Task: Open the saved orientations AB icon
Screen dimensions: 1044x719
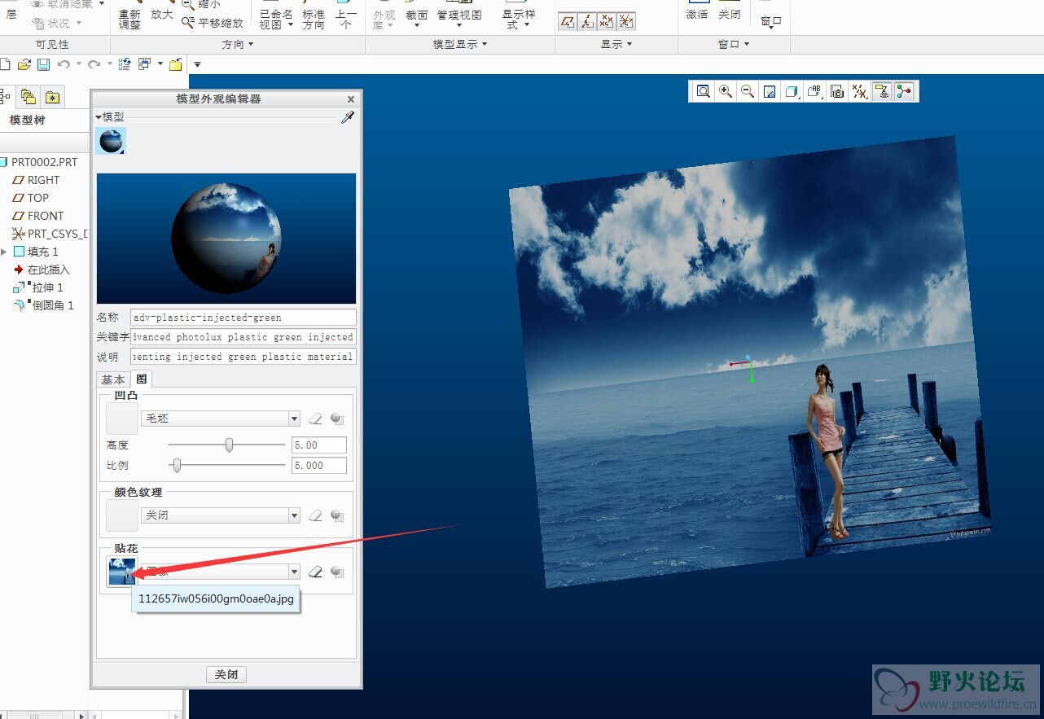Action: coord(814,91)
